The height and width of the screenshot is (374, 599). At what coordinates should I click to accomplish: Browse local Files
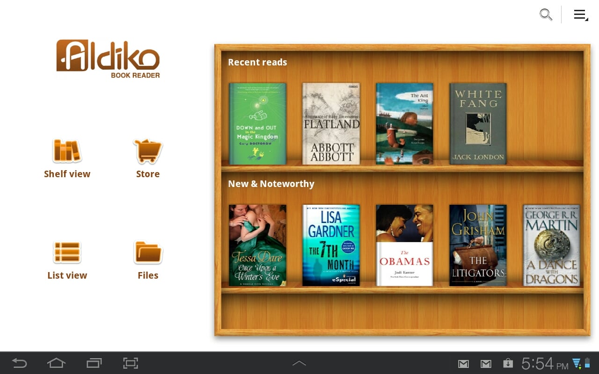(x=148, y=259)
